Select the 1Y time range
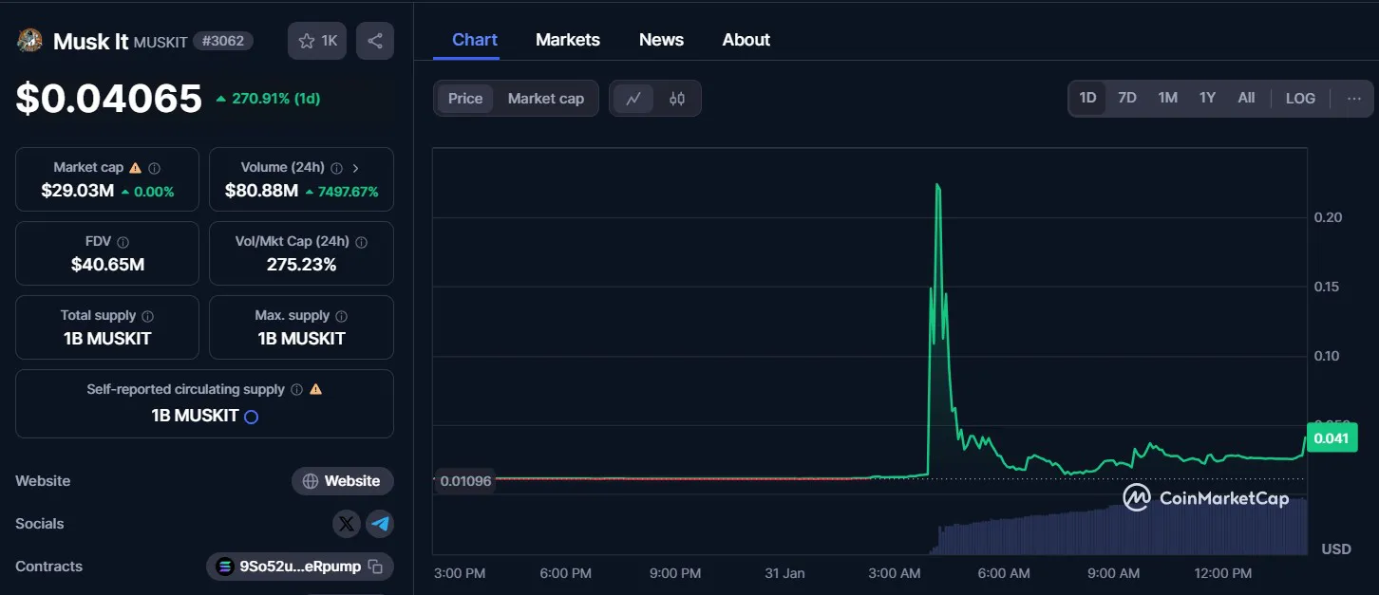 tap(1207, 98)
